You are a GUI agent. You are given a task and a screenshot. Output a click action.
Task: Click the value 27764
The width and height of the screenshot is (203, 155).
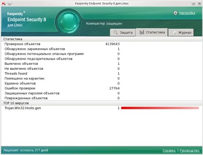pyautogui.click(x=114, y=88)
